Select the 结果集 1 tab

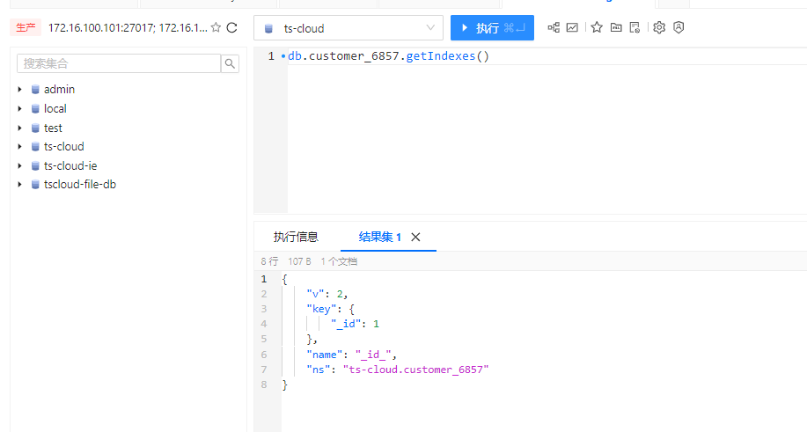[380, 237]
